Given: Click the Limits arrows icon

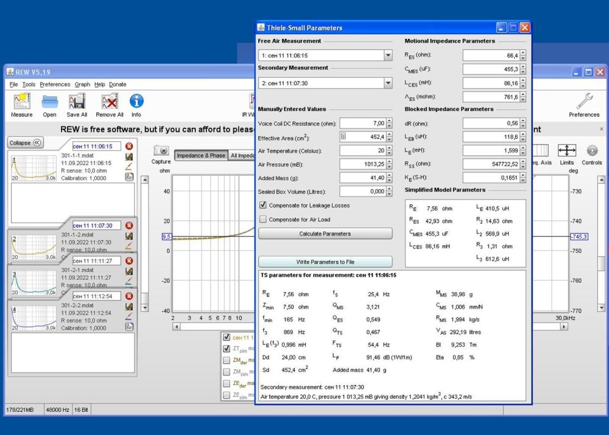Looking at the screenshot, I should coord(566,151).
